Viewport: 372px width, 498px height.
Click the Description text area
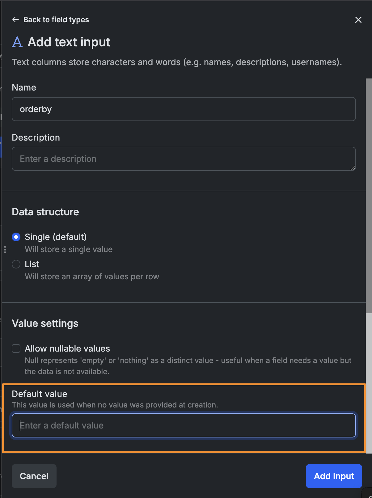point(184,159)
